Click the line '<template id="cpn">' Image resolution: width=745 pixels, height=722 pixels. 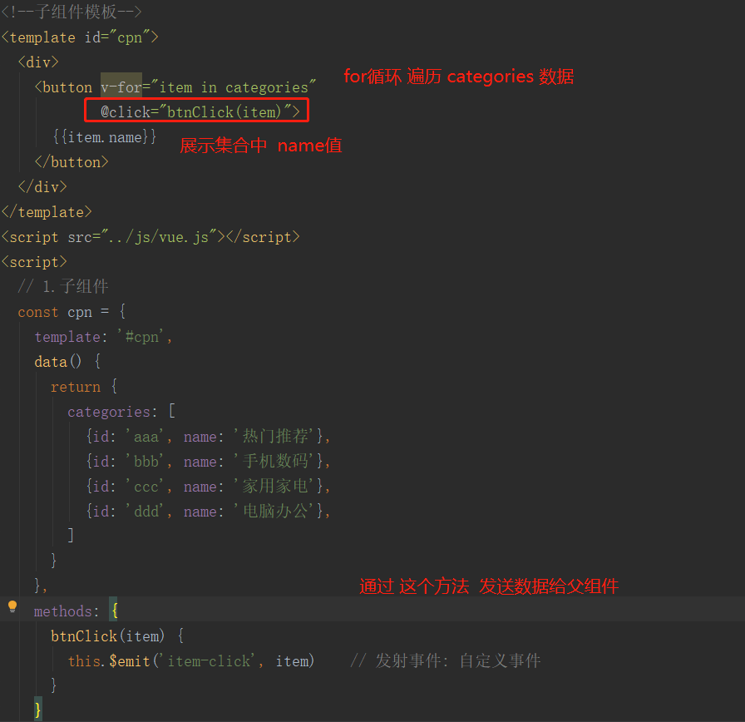(80, 37)
